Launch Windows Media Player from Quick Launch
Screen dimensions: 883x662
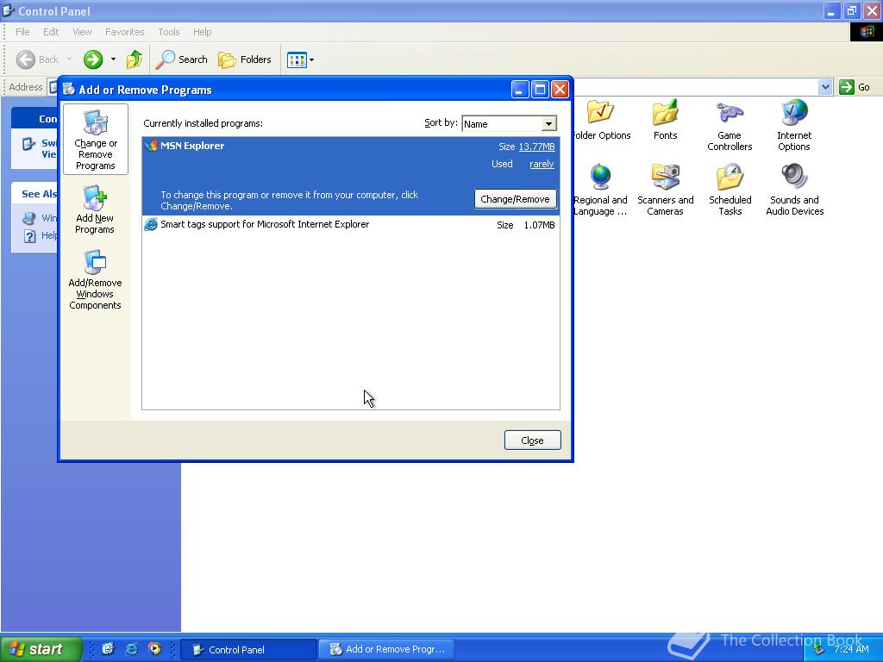click(154, 649)
